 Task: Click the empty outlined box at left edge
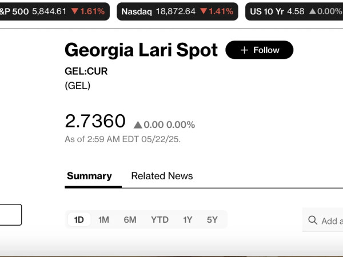click(x=11, y=215)
